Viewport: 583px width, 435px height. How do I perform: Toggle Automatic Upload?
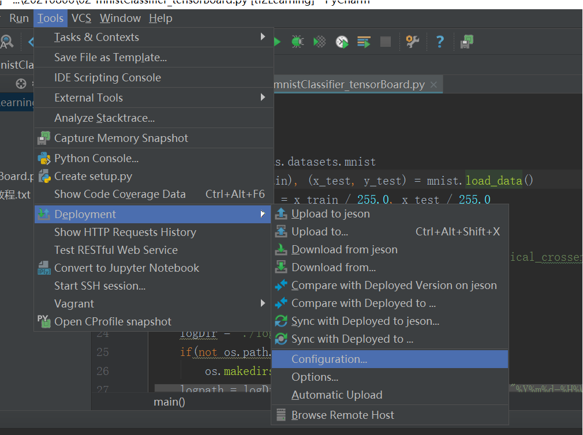click(390, 395)
